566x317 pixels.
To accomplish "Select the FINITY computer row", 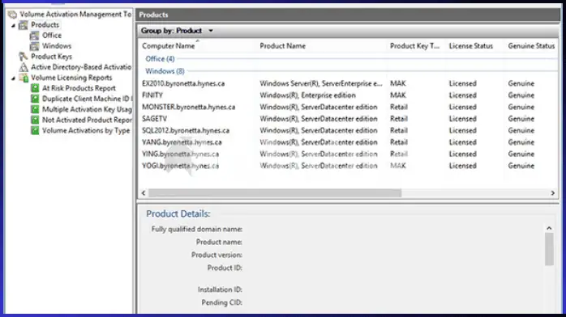I will [x=349, y=95].
